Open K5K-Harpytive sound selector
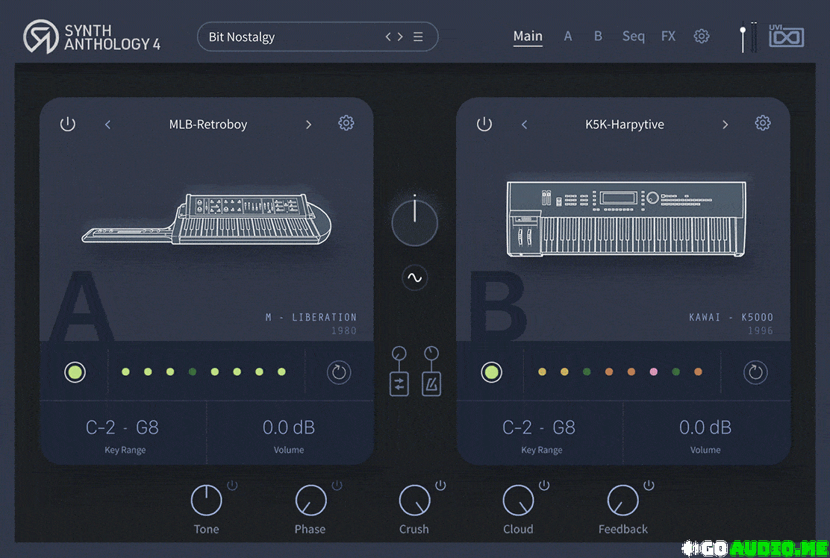This screenshot has width=830, height=558. click(x=625, y=125)
